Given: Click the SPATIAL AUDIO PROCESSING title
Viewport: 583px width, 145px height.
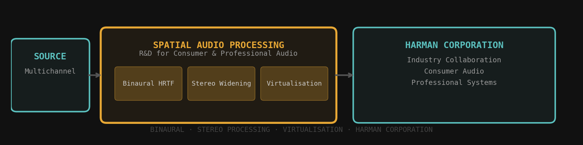Looking at the screenshot, I should pyautogui.click(x=218, y=45).
